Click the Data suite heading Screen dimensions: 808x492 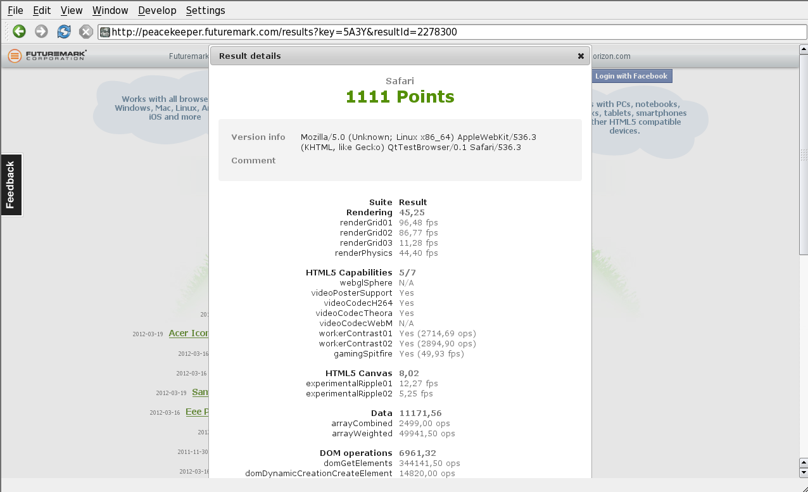[x=382, y=413]
